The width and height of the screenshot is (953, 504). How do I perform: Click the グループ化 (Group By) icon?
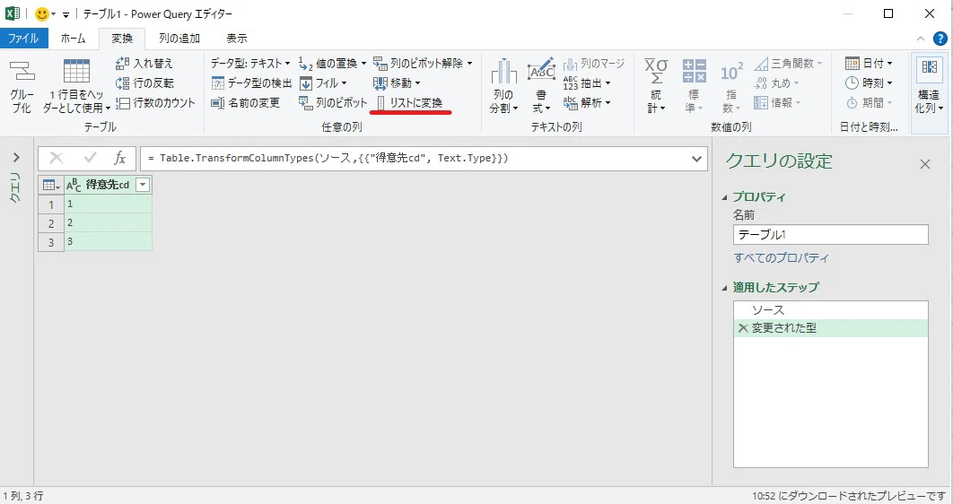(22, 71)
